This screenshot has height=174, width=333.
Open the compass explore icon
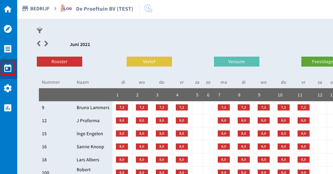[8, 29]
